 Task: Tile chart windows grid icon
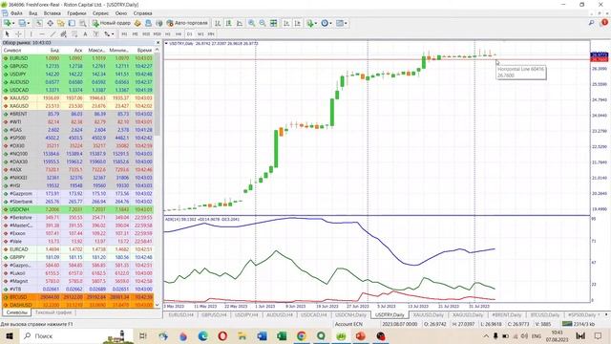coord(274,23)
